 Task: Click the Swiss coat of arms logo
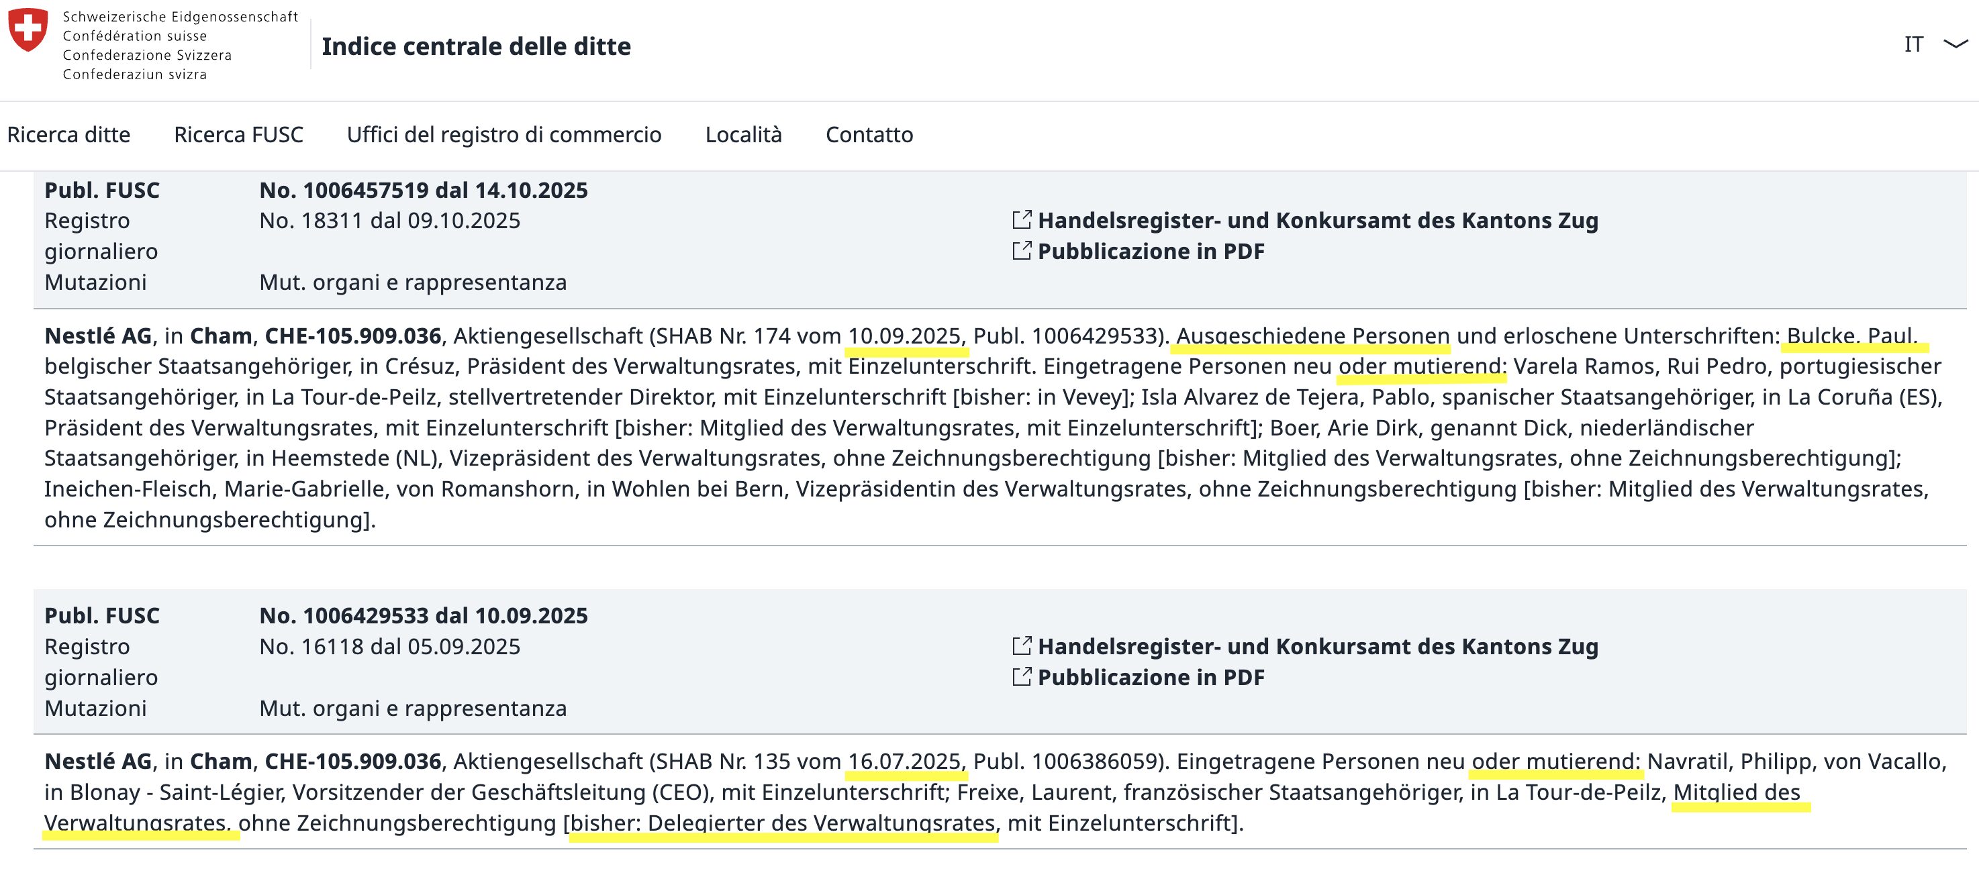tap(28, 30)
